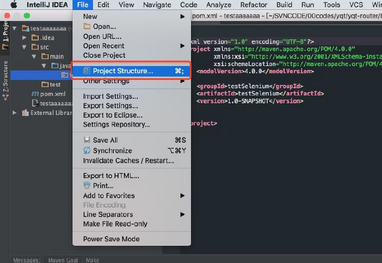Open the View menu

[126, 5]
